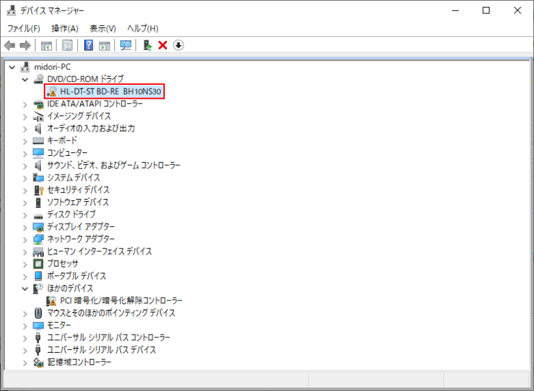
Task: Open the 表示(V) menu
Action: tap(103, 29)
